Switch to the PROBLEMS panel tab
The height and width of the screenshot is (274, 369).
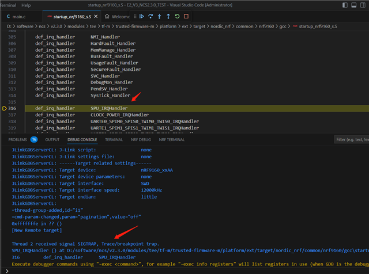[x=18, y=139]
